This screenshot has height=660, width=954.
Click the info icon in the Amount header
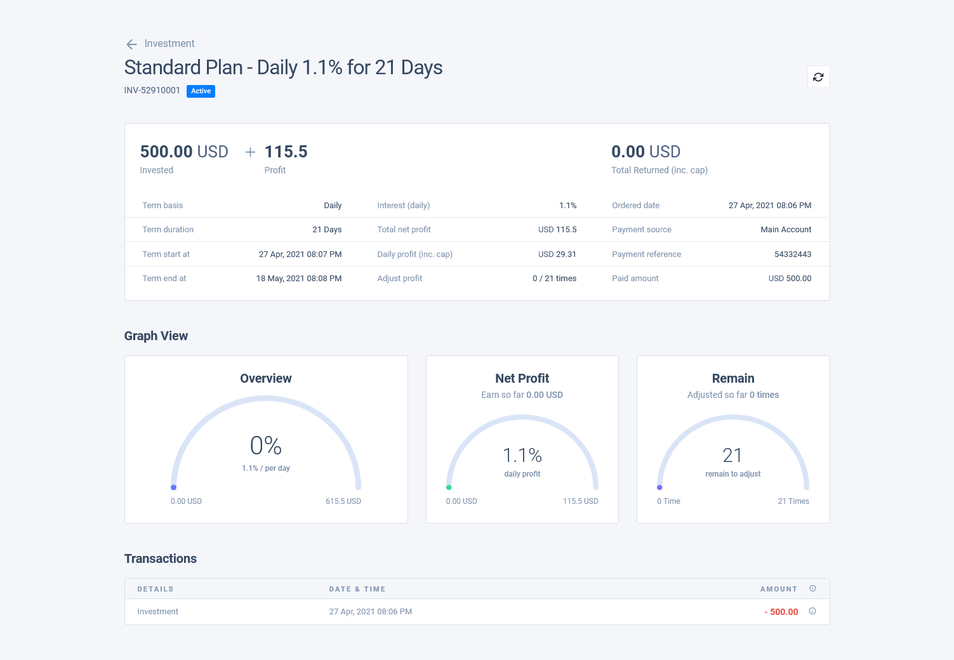pyautogui.click(x=812, y=588)
